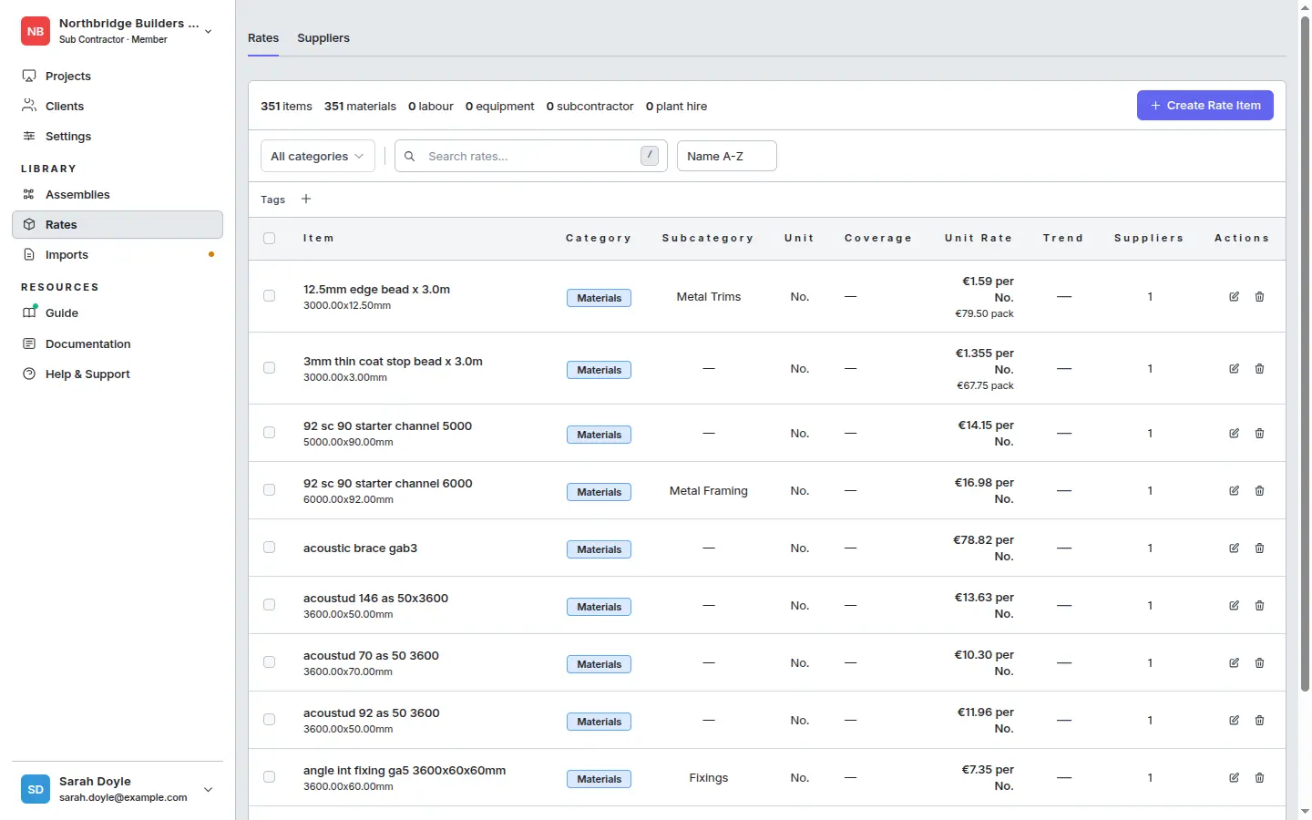Click the Search rates input field
The height and width of the screenshot is (820, 1312).
tap(531, 156)
